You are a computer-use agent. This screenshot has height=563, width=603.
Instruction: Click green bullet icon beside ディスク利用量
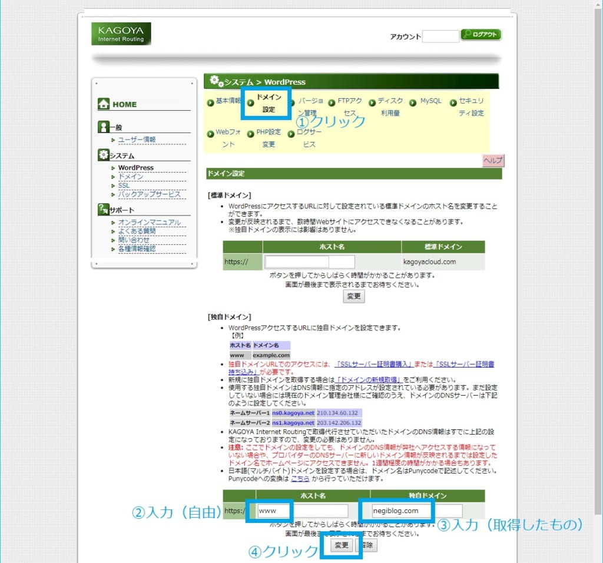tap(372, 103)
